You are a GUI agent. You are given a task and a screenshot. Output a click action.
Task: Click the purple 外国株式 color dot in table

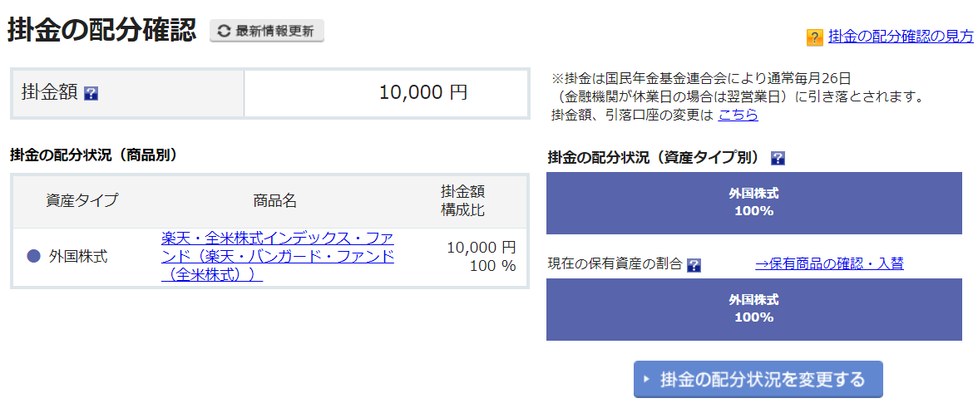(34, 256)
